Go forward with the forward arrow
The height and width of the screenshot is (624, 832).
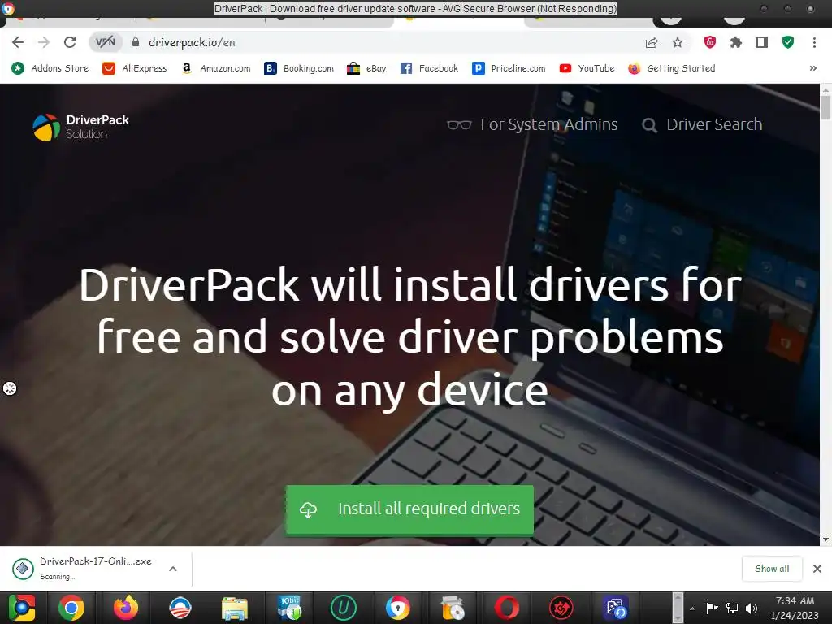[44, 42]
